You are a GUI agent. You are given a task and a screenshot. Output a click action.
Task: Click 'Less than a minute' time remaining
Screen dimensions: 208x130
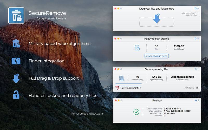(x=182, y=77)
